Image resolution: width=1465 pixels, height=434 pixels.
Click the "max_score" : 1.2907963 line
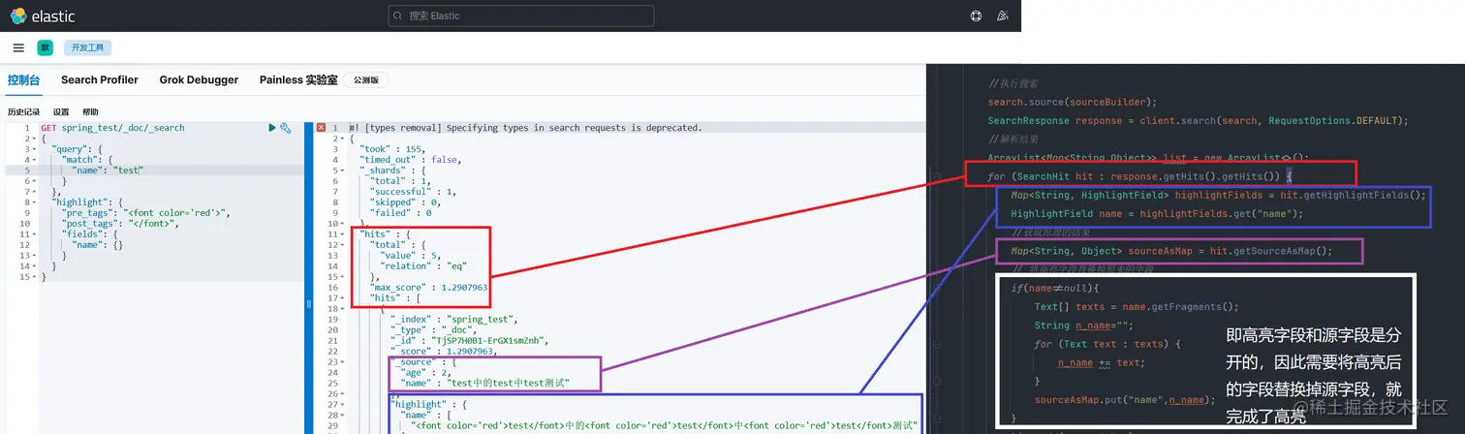pyautogui.click(x=429, y=288)
